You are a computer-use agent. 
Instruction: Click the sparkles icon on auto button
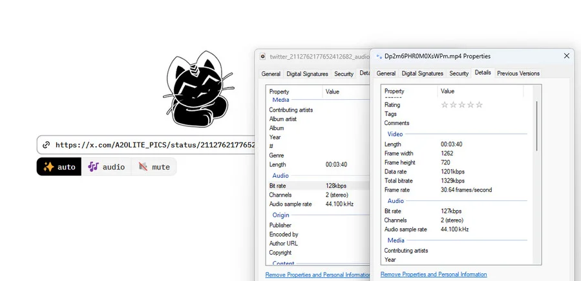tap(48, 167)
